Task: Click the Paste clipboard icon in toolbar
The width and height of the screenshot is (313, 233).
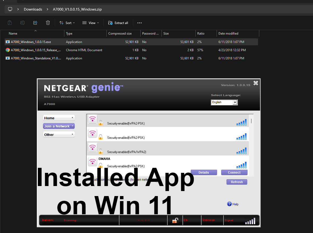Action: pyautogui.click(x=10, y=23)
